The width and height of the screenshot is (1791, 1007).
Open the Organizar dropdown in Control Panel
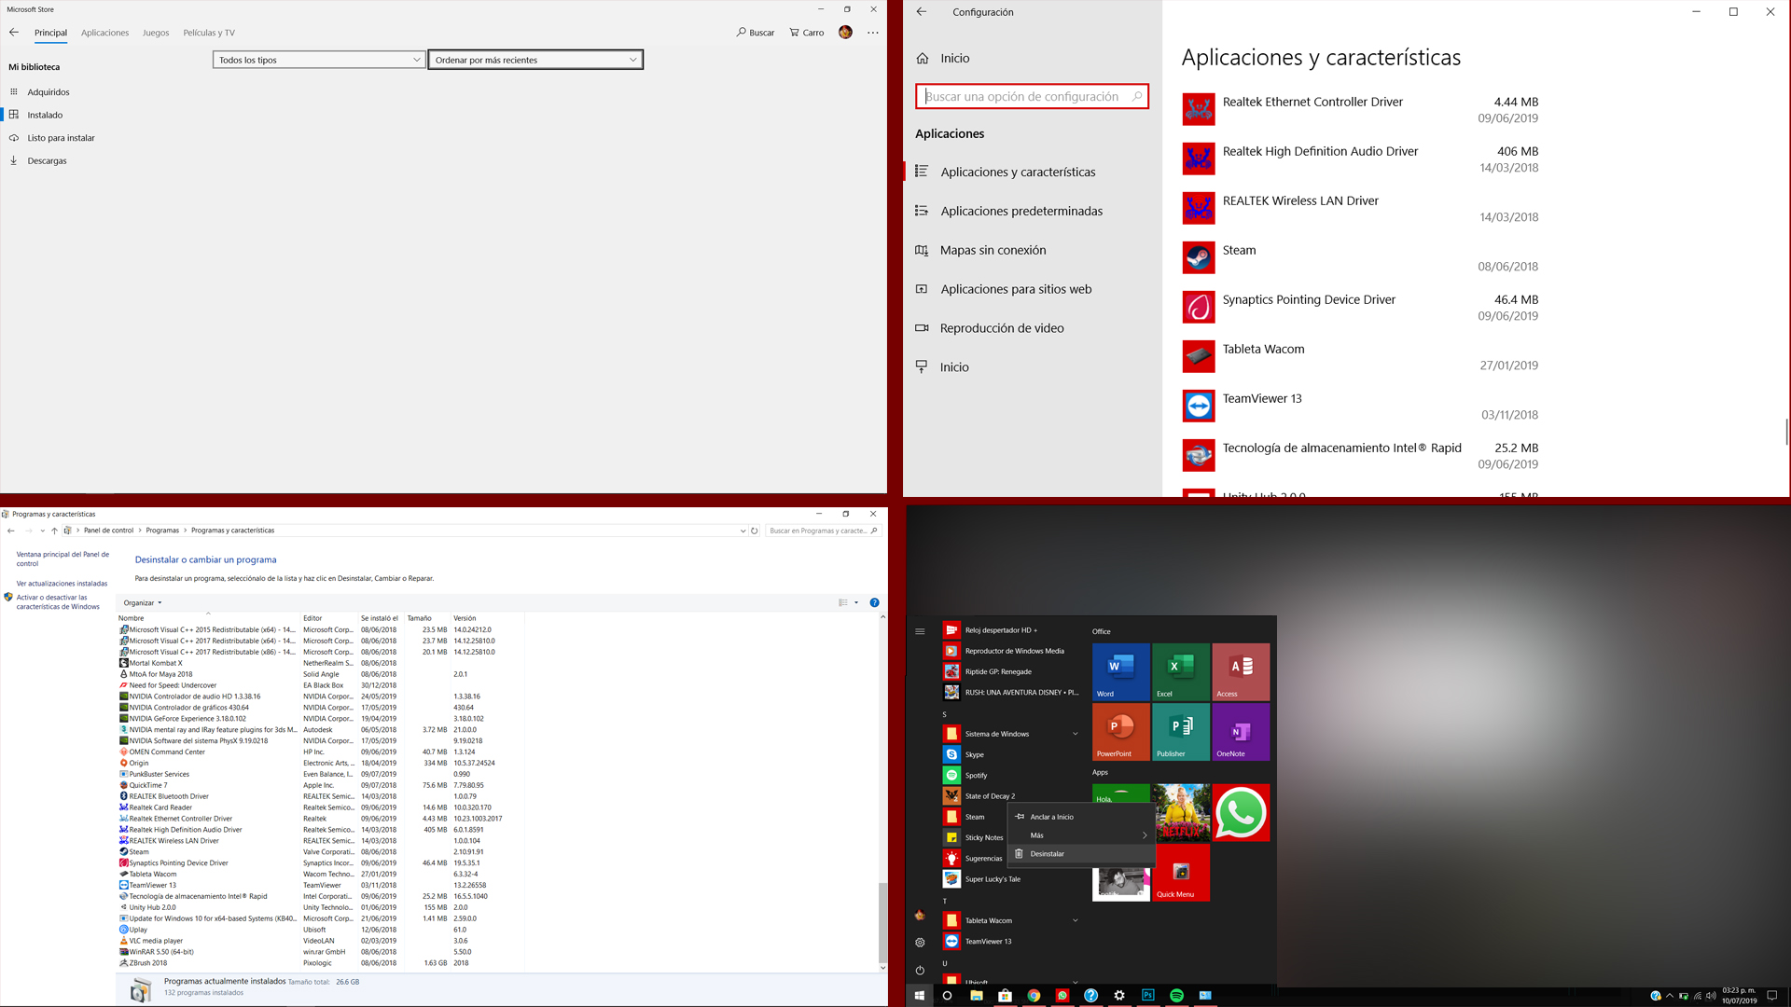143,603
